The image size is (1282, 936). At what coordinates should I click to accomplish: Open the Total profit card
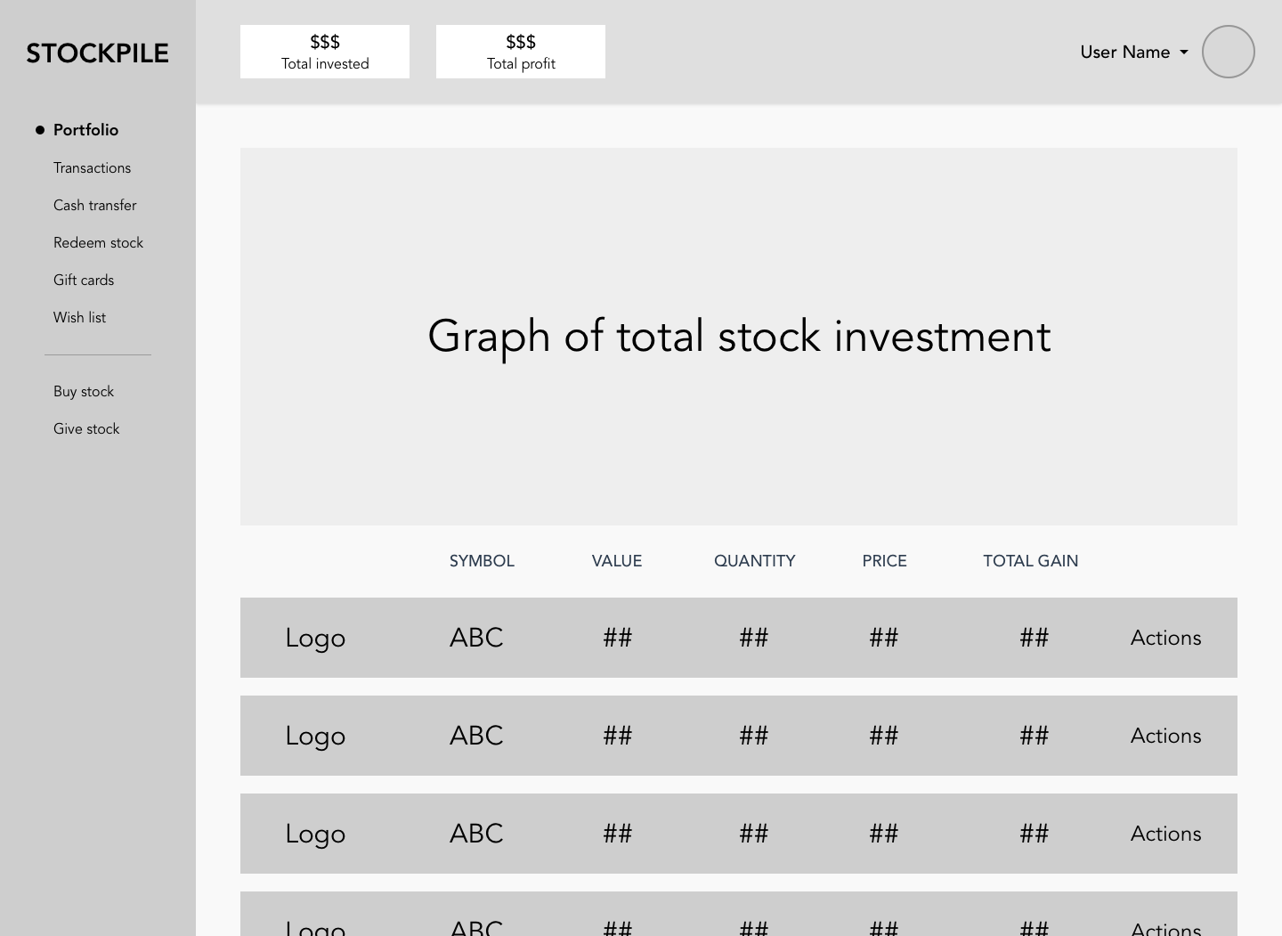521,52
